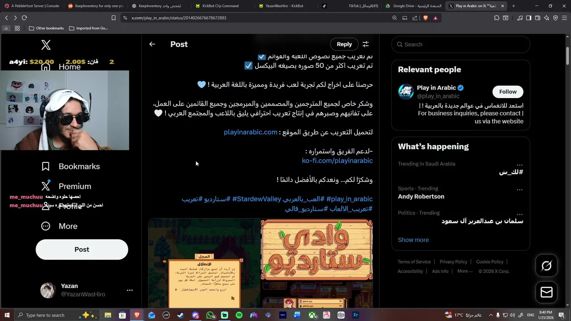Open Spotify from the taskbar
The image size is (571, 321).
tap(239, 315)
